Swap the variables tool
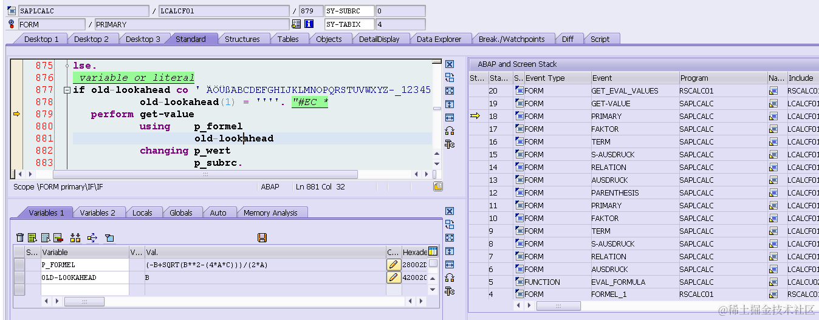 click(x=450, y=225)
